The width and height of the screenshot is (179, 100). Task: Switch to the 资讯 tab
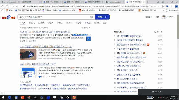click(32, 23)
